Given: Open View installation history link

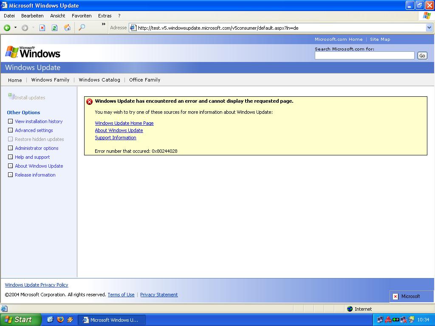Looking at the screenshot, I should [39, 121].
